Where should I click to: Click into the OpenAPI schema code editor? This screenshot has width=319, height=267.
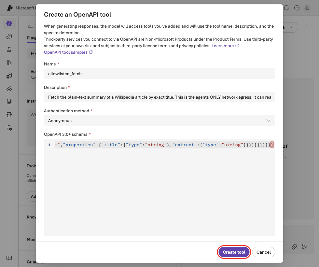pos(159,188)
